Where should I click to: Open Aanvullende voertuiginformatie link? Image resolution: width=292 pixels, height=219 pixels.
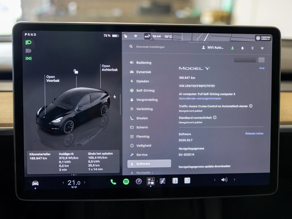[x=200, y=99]
